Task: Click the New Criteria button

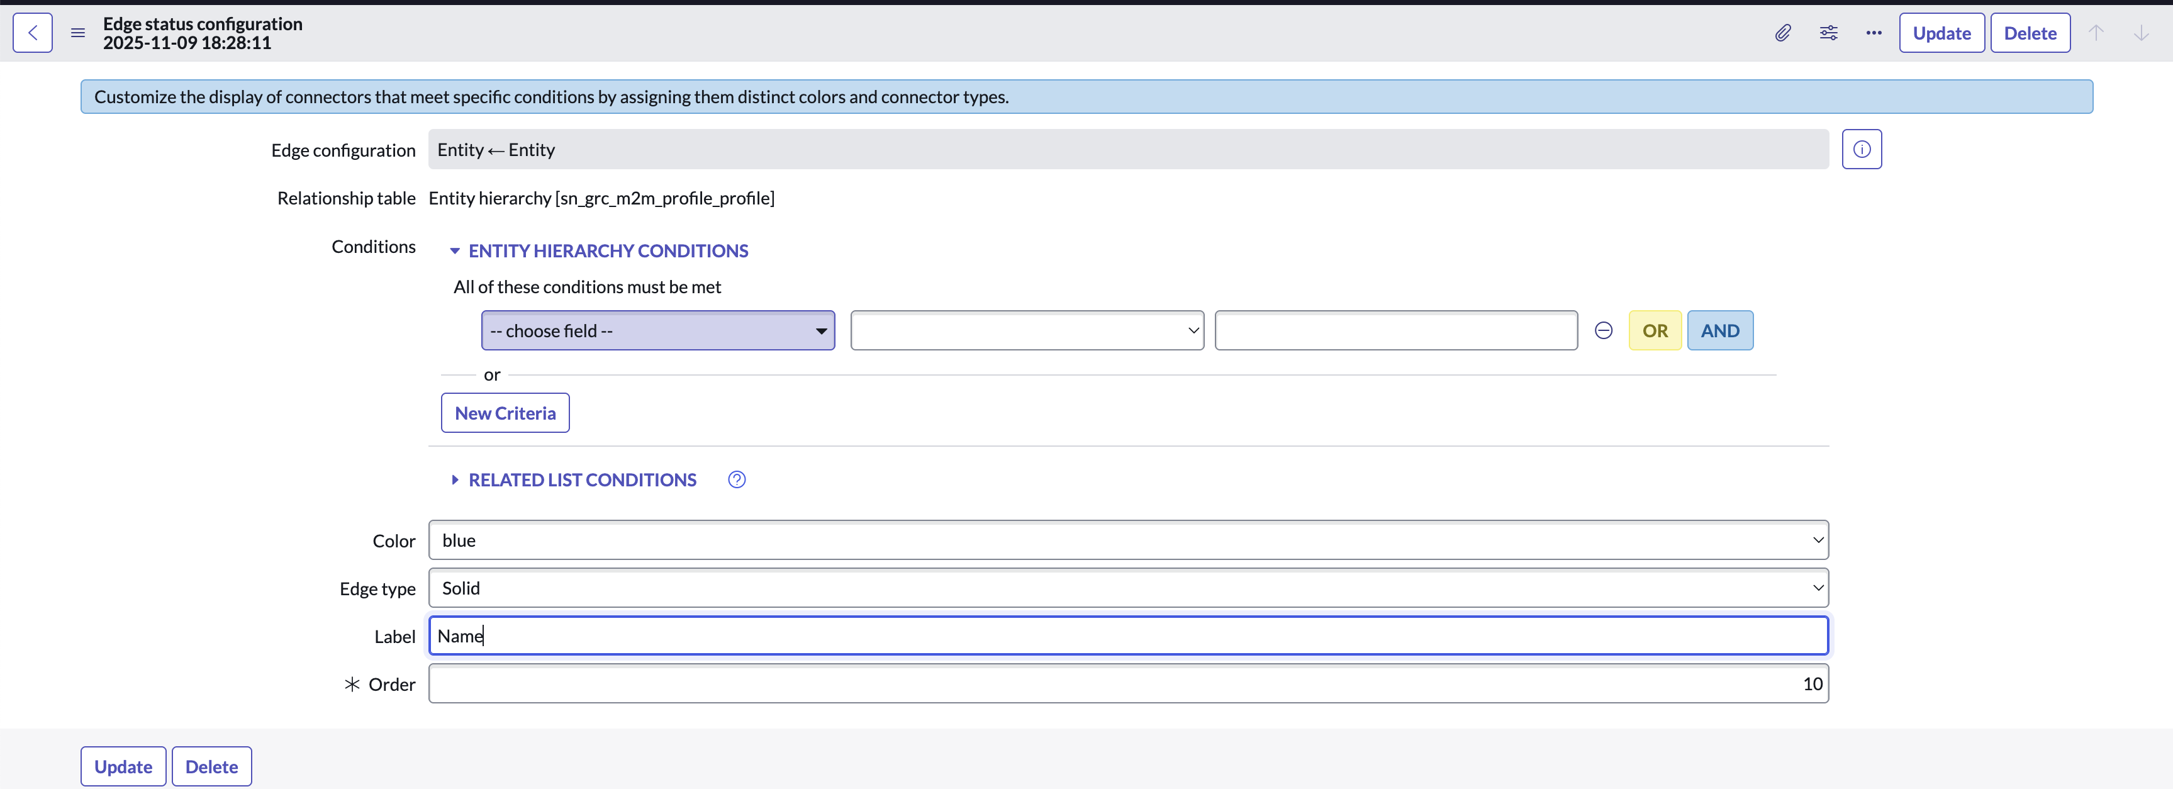Action: (505, 413)
